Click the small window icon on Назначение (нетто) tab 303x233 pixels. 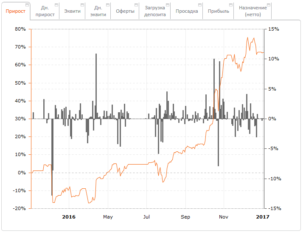(x=269, y=5)
